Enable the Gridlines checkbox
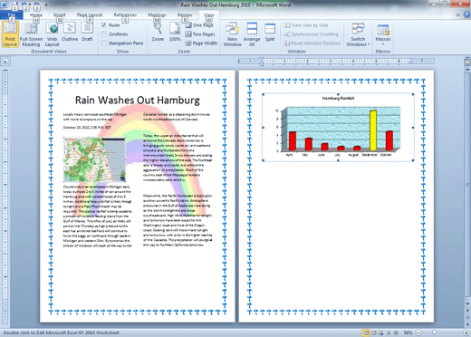 pyautogui.click(x=104, y=34)
